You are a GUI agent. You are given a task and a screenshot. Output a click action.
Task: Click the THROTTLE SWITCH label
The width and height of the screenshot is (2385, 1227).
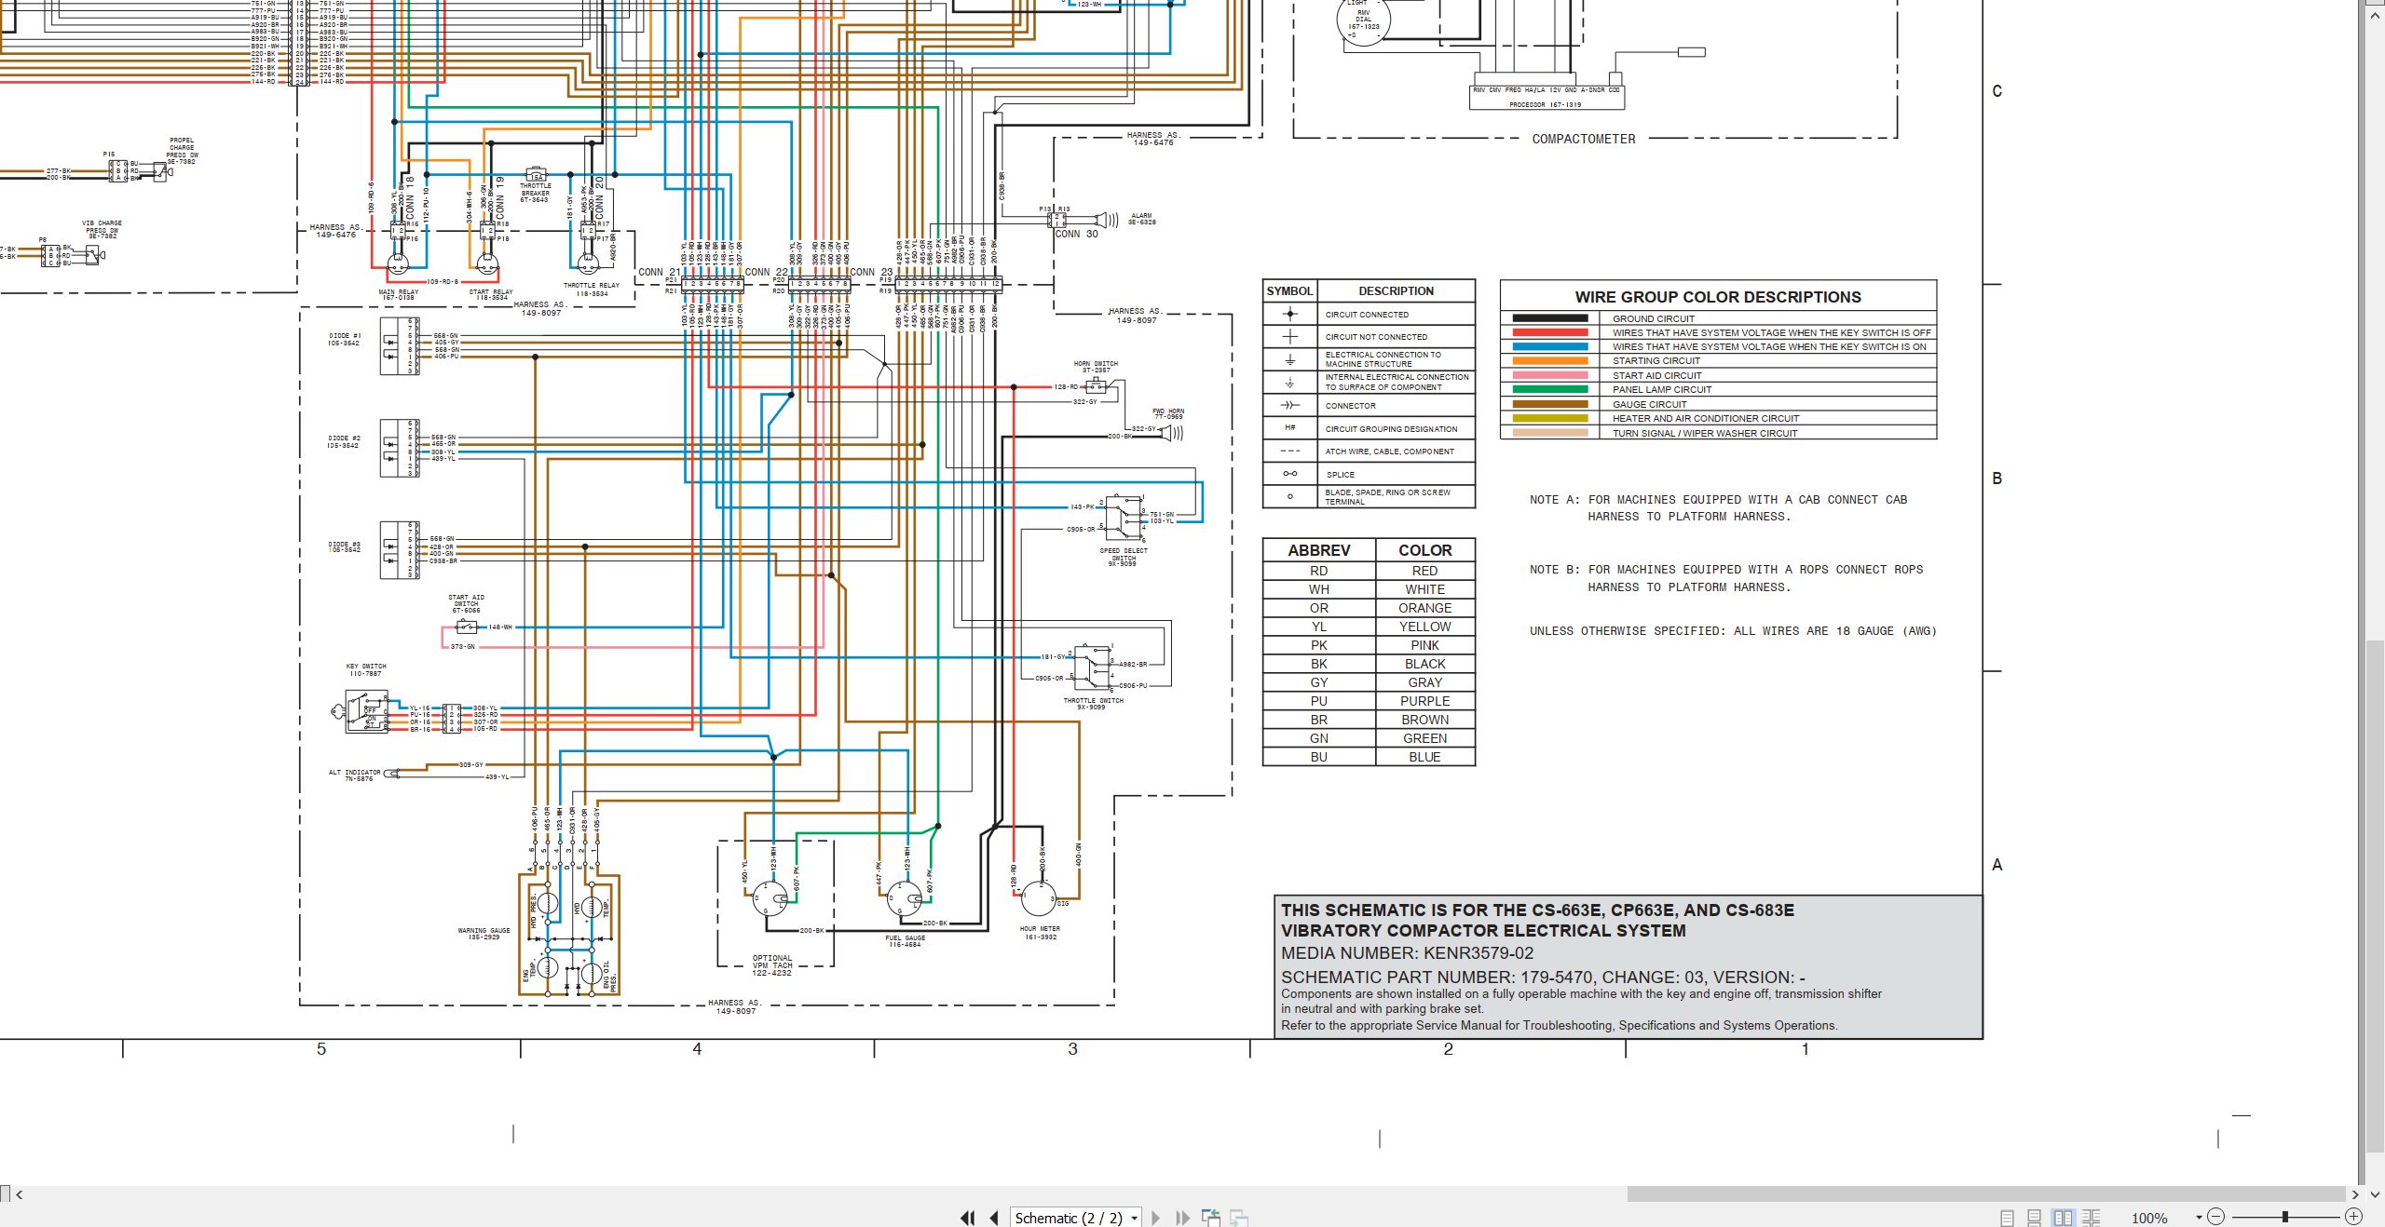(1093, 704)
